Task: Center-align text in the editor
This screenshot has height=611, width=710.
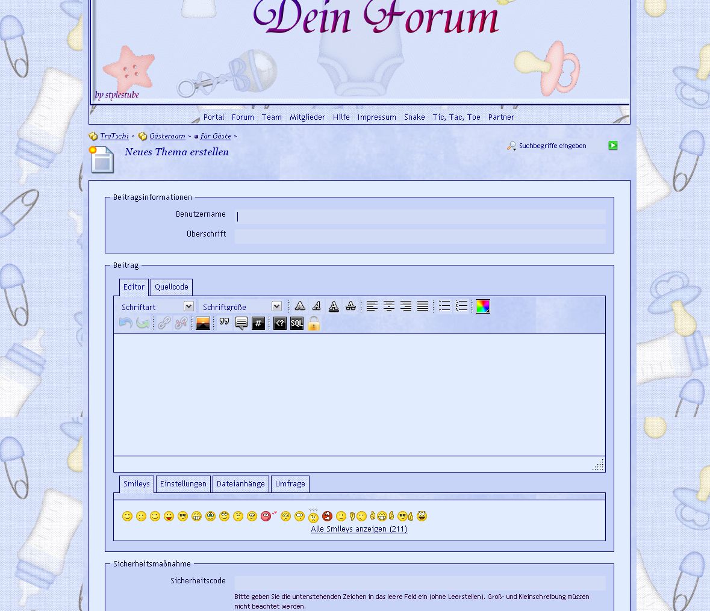Action: [389, 306]
